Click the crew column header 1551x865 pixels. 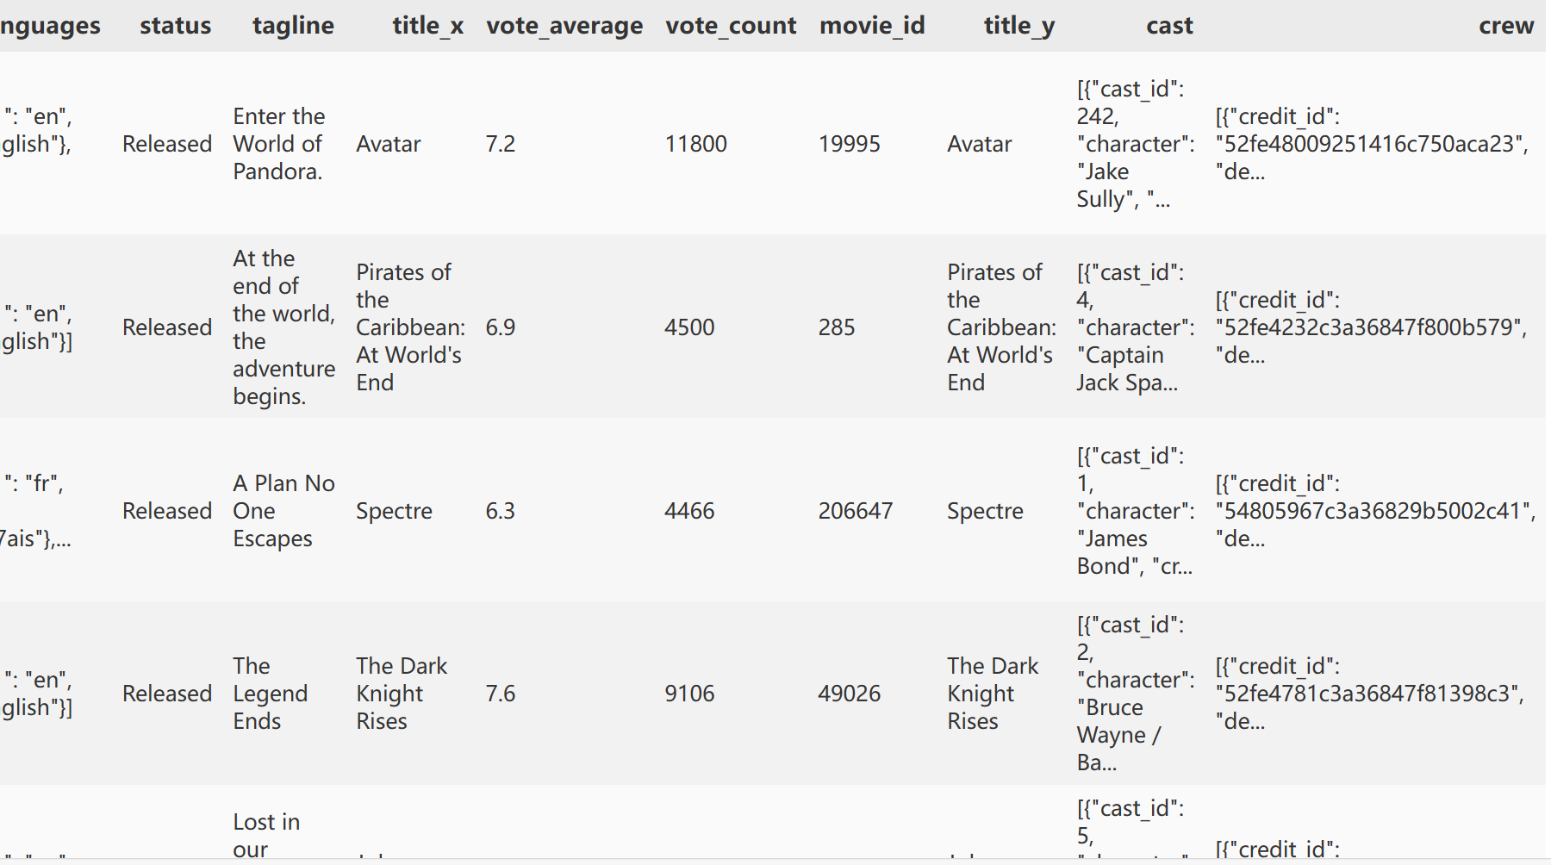(x=1505, y=26)
